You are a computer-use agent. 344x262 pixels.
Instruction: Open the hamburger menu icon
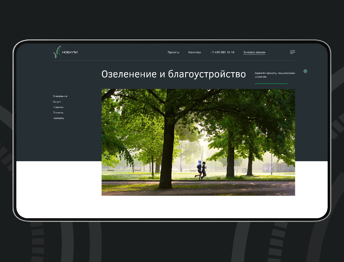[x=292, y=52]
